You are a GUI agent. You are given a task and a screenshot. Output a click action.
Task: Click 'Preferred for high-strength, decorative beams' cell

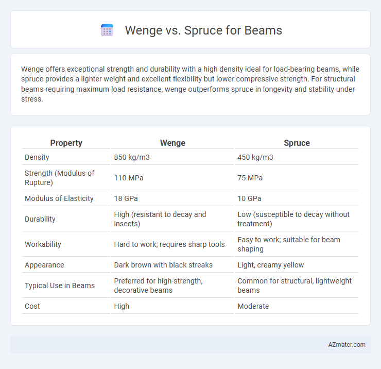(x=159, y=286)
